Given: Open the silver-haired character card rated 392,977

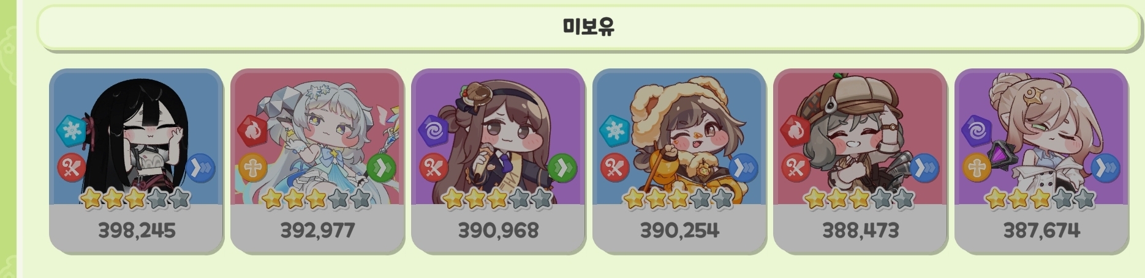Looking at the screenshot, I should click(317, 161).
